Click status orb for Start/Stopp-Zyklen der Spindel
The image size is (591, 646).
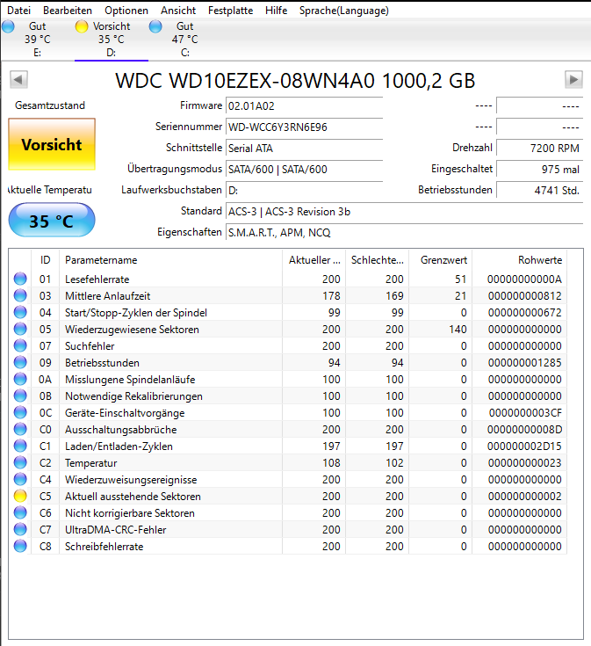point(20,312)
